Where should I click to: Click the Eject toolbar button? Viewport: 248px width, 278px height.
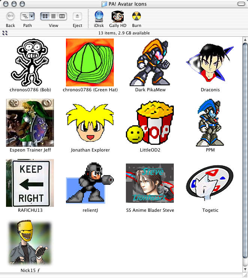[77, 16]
